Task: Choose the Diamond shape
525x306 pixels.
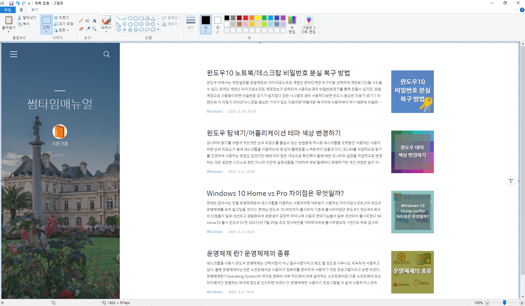Action: (x=125, y=24)
